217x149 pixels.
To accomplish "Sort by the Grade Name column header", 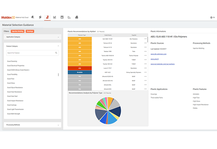I will pyautogui.click(x=108, y=35).
